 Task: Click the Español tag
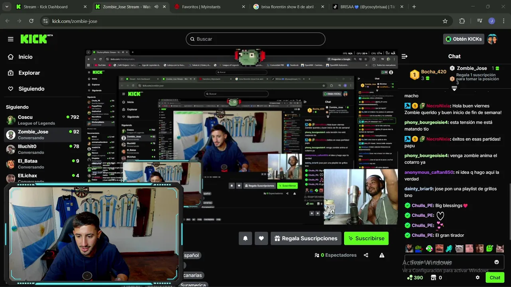pyautogui.click(x=191, y=255)
